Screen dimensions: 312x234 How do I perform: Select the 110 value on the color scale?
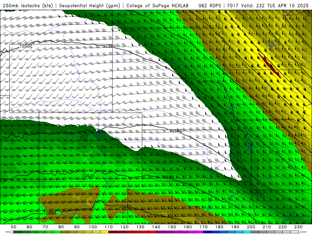click(109, 227)
